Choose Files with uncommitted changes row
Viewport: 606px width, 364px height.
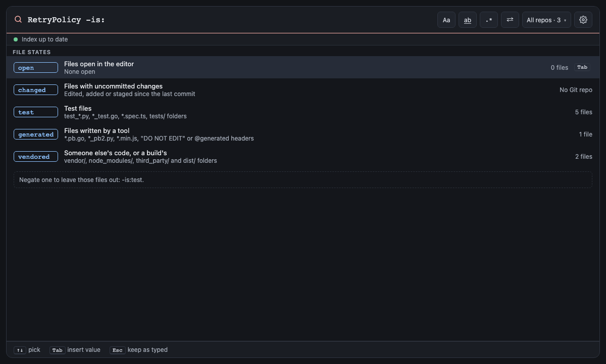tap(303, 89)
